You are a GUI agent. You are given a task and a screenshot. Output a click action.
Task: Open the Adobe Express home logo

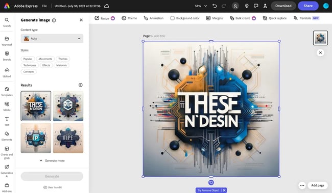tap(7, 6)
